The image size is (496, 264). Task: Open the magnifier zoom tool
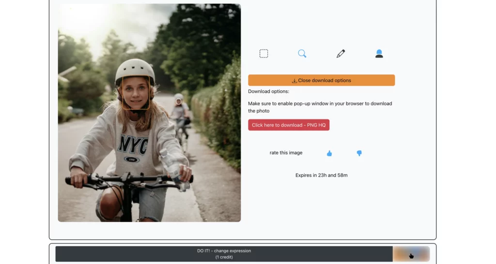click(x=302, y=54)
